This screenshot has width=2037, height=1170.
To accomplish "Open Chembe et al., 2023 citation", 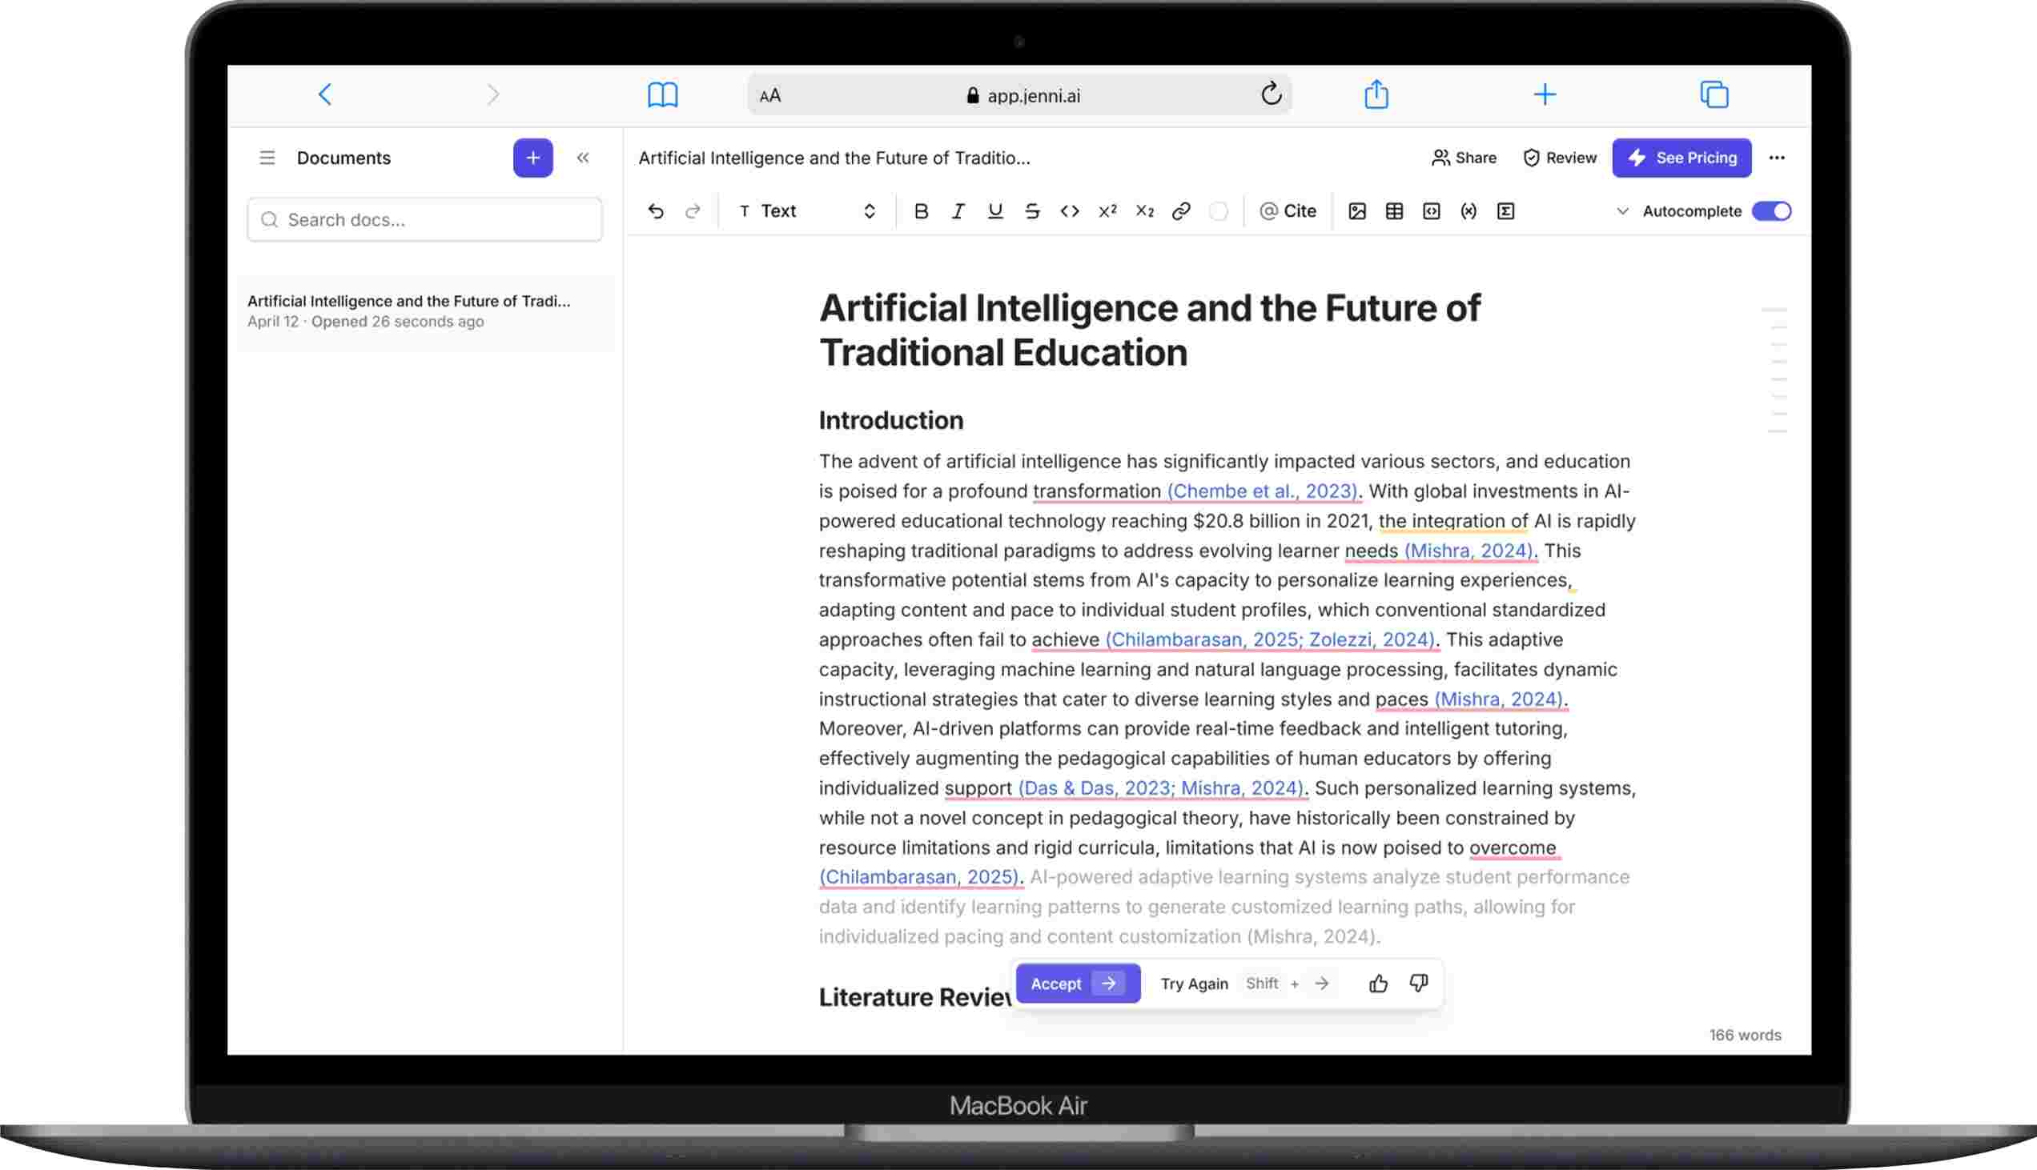I will (x=1262, y=491).
